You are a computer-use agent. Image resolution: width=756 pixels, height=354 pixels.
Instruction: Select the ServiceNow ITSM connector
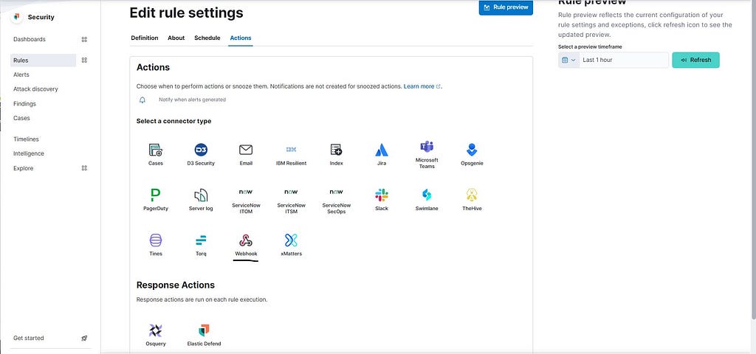click(291, 201)
